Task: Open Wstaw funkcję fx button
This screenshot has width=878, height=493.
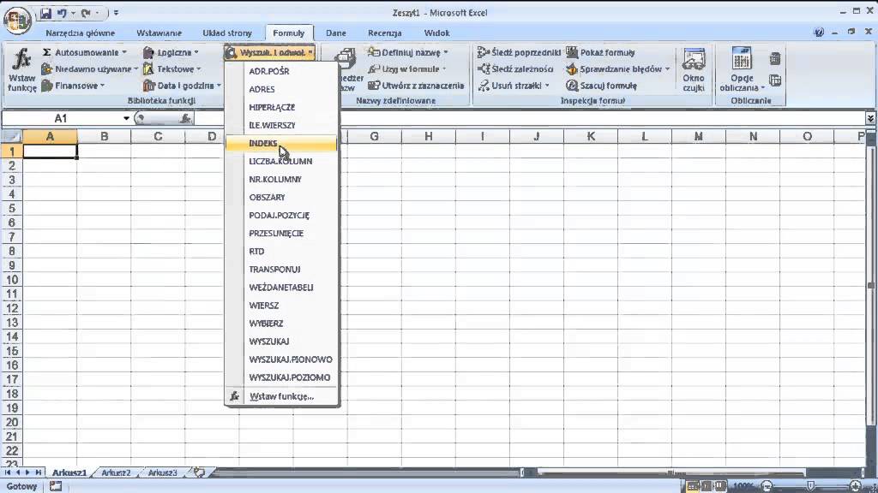Action: (21, 70)
